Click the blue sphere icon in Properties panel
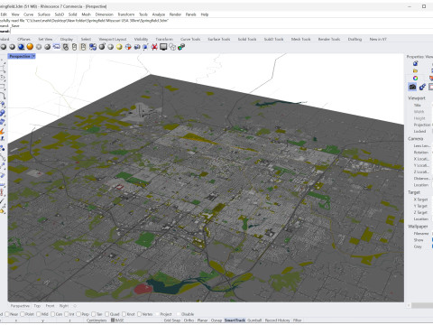433x325 pixels. coord(415,63)
